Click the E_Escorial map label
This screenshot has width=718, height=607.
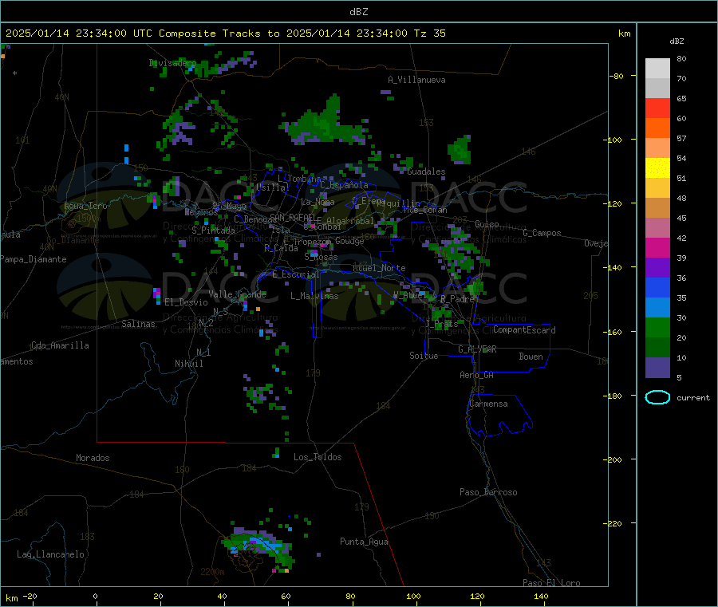click(296, 274)
